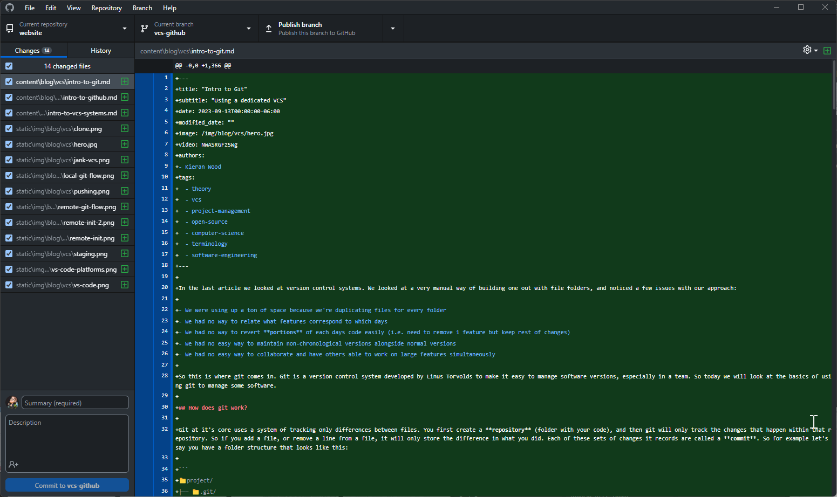Click added status icon for clone.png
Image resolution: width=837 pixels, height=497 pixels.
point(125,128)
